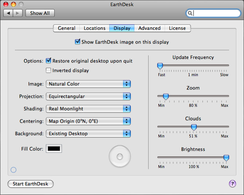Click the 'Options:' label
Image resolution: width=244 pixels, height=195 pixels.
pyautogui.click(x=33, y=61)
